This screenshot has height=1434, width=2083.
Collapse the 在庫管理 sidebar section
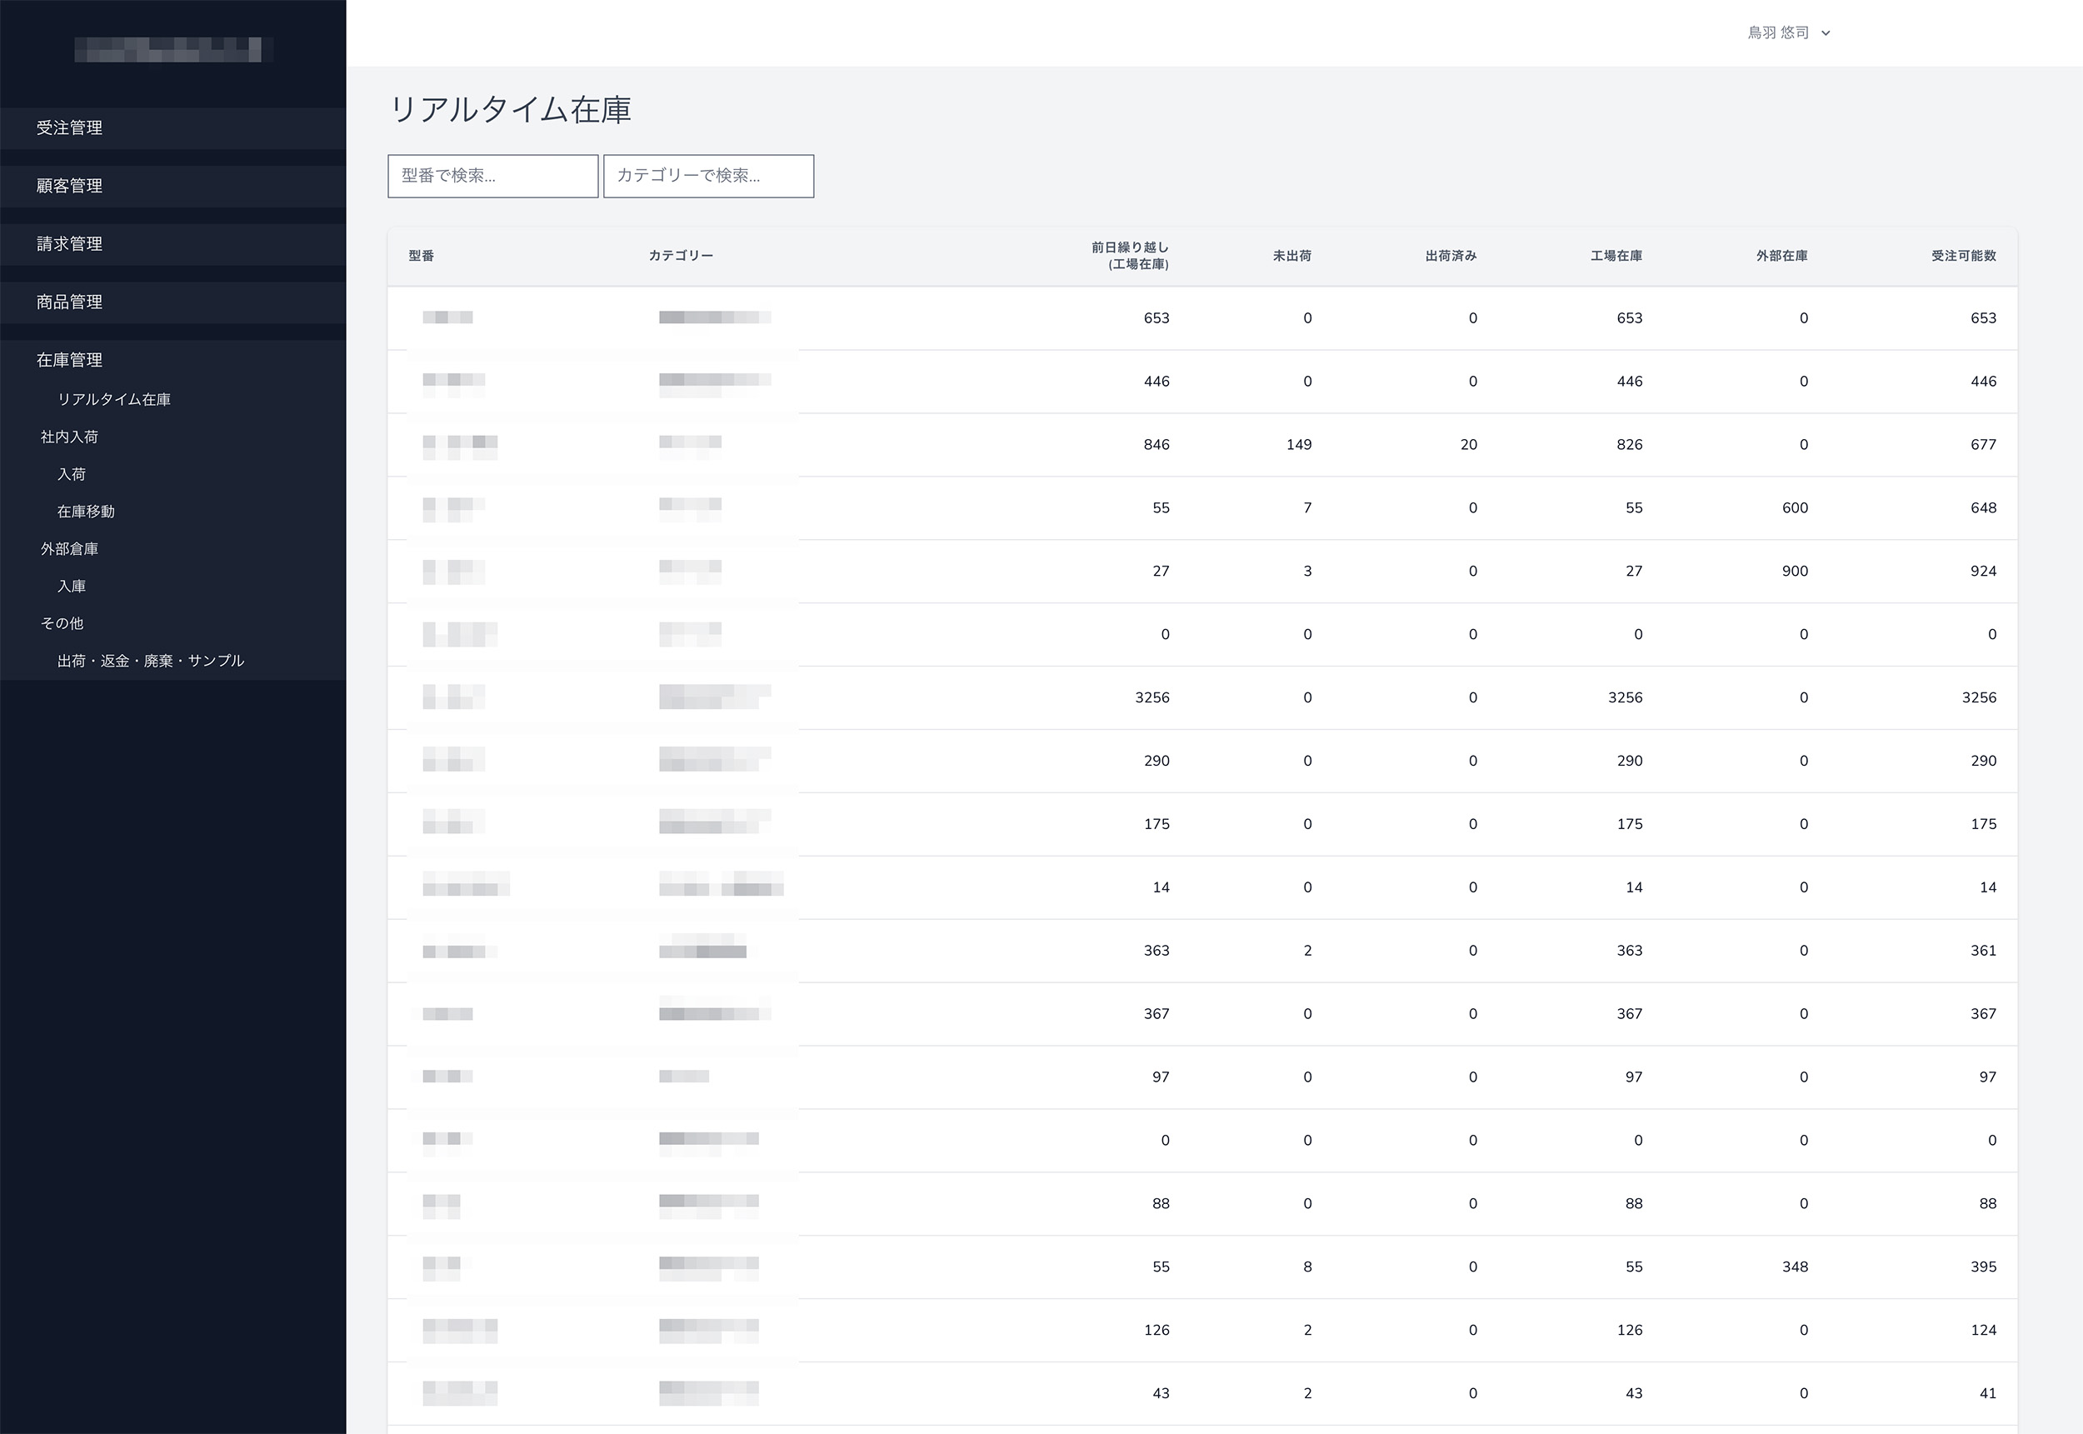pyautogui.click(x=69, y=360)
